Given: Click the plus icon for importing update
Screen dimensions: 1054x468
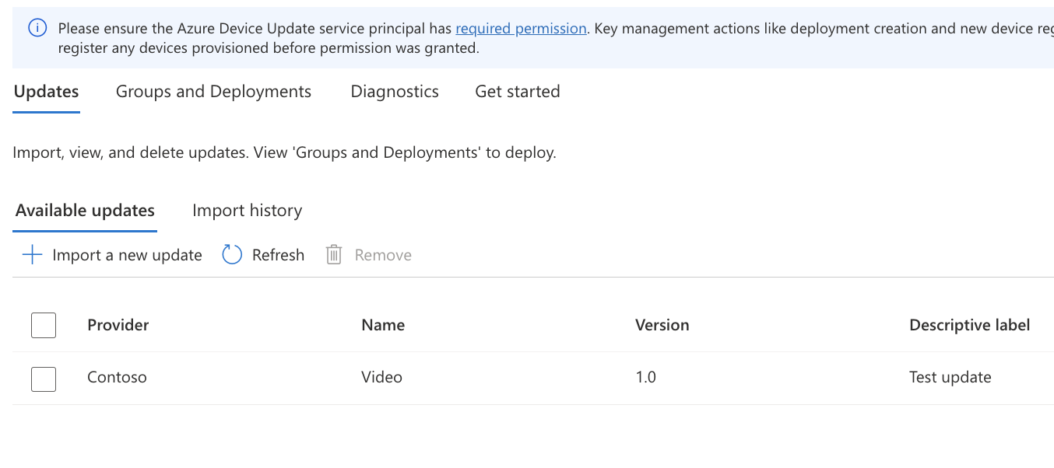Looking at the screenshot, I should tap(32, 255).
